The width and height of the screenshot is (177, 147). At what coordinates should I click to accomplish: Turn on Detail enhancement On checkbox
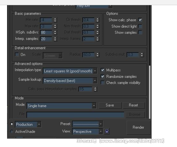coord(17,54)
